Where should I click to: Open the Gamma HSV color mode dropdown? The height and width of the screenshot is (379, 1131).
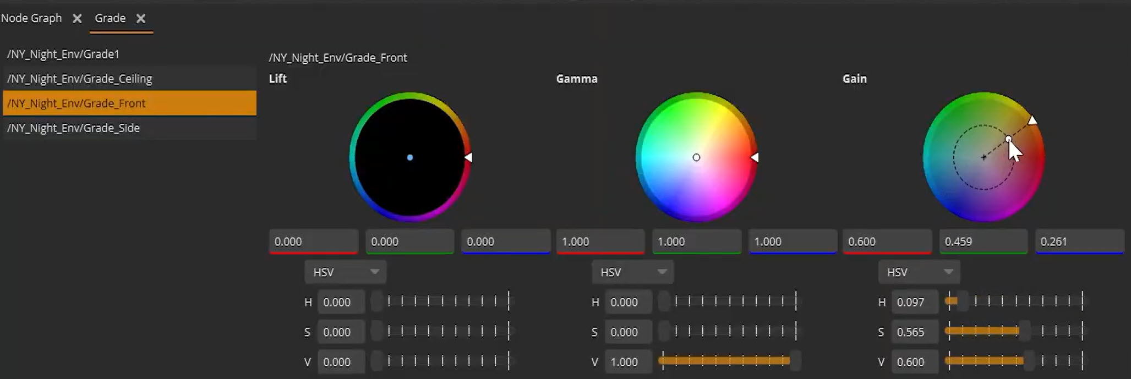(x=632, y=272)
